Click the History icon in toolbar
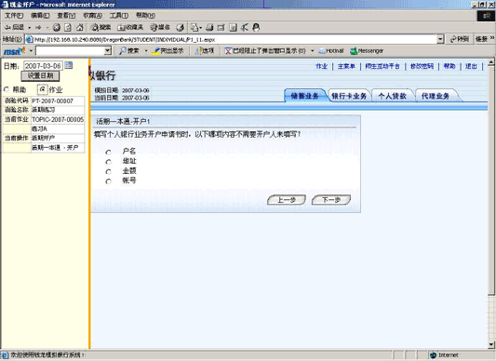 point(181,28)
